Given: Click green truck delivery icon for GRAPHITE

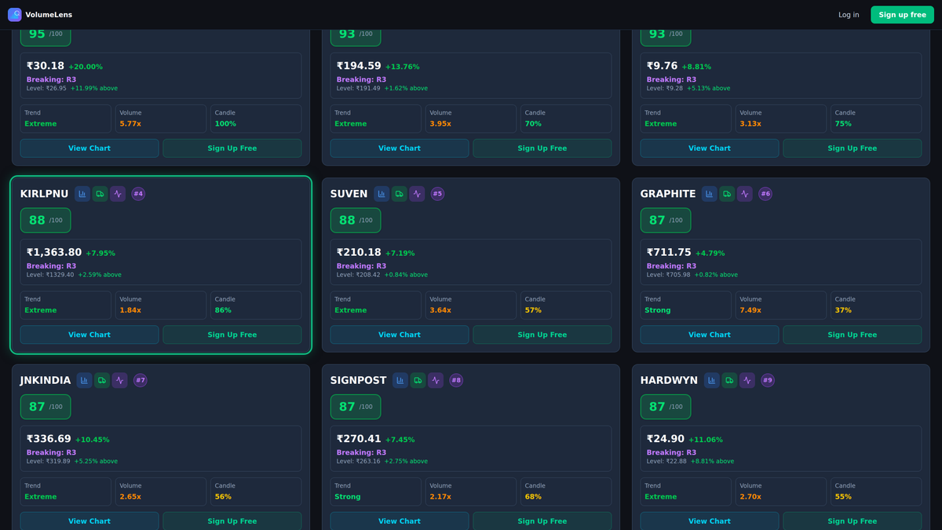Looking at the screenshot, I should pyautogui.click(x=727, y=194).
